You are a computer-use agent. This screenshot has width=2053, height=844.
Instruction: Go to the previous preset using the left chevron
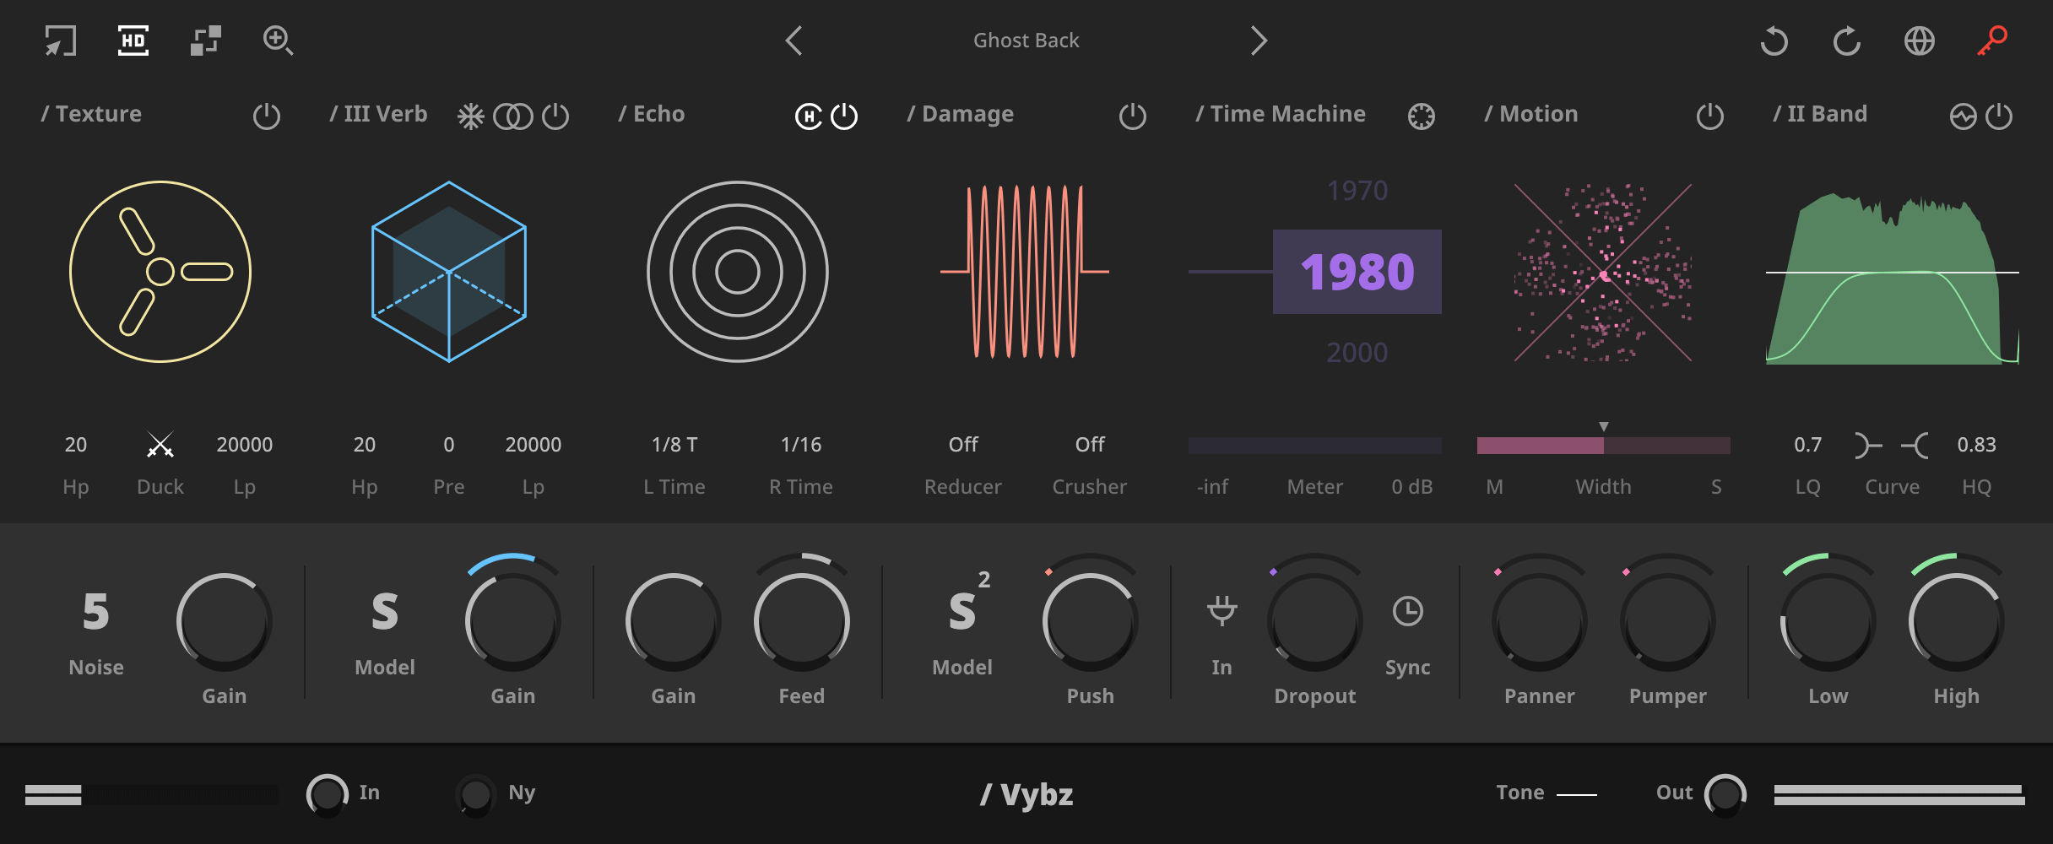794,40
